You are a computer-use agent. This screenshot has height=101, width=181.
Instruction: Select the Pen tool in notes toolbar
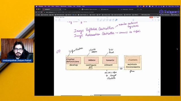pyautogui.click(x=101, y=20)
